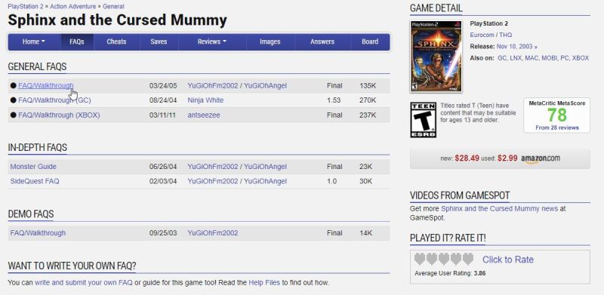Rate the game with the first heart
Screen dimensions: 604x295
click(420, 259)
